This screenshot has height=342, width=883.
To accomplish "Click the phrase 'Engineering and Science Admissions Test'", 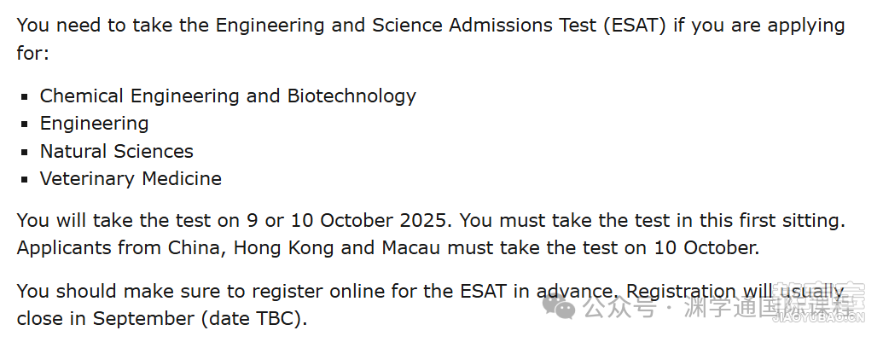I will coord(405,26).
